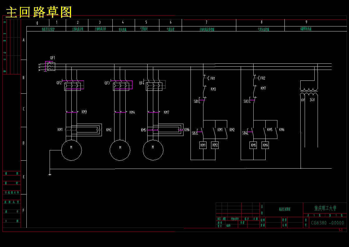The image size is (349, 247).
Task: Select the SB1 pushbutton label
Action: click(196, 101)
